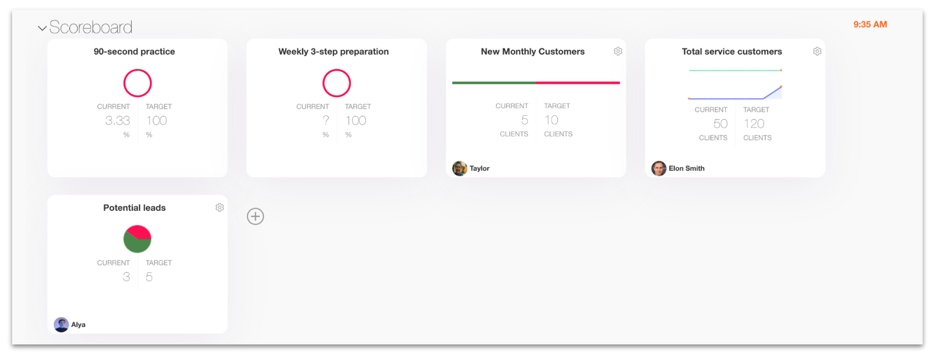
Task: Add a new scoreboard card
Action: (255, 216)
